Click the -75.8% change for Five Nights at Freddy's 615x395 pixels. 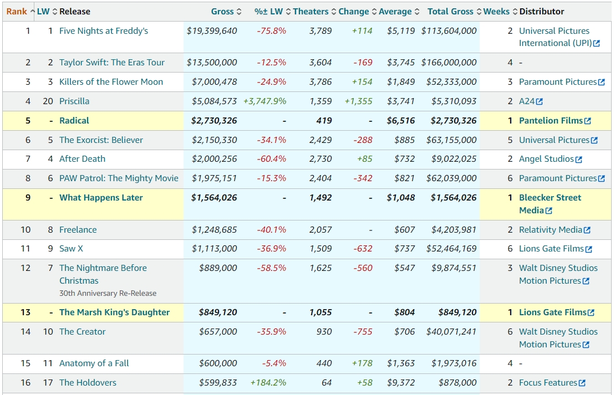[x=271, y=31]
